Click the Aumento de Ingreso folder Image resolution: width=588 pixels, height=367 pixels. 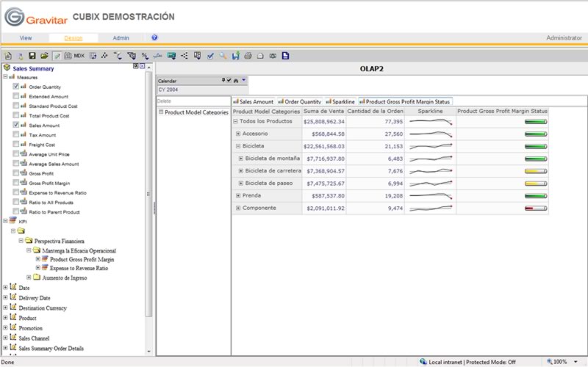(x=65, y=278)
